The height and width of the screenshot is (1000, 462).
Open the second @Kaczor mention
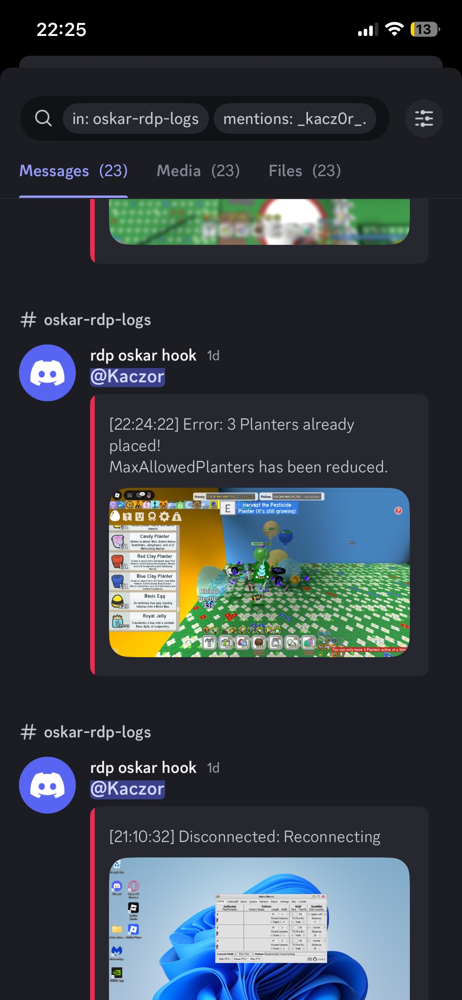pyautogui.click(x=128, y=789)
